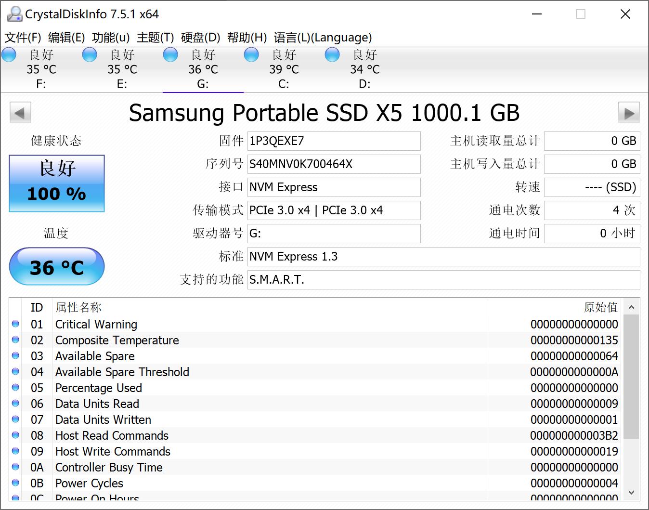The width and height of the screenshot is (649, 510).
Task: Click the blue 36 °C temperature indicator
Action: (56, 266)
